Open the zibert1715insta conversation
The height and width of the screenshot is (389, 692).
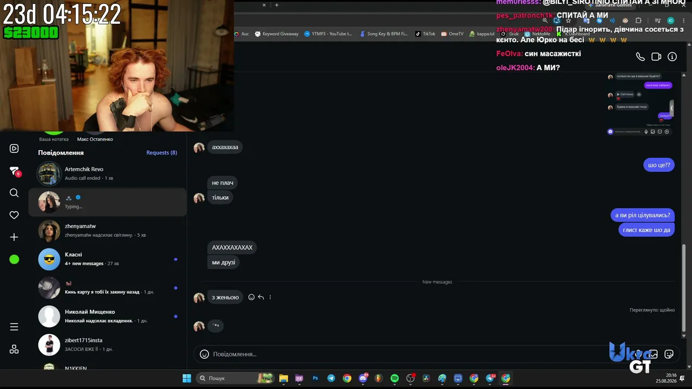108,345
